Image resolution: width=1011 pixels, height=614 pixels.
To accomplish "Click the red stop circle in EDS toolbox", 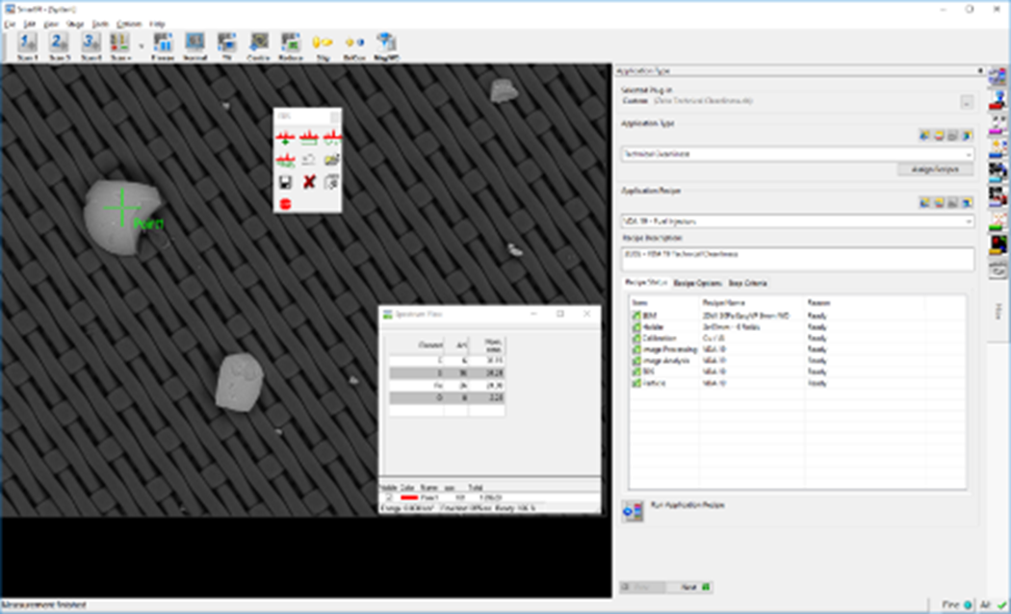I will point(285,204).
